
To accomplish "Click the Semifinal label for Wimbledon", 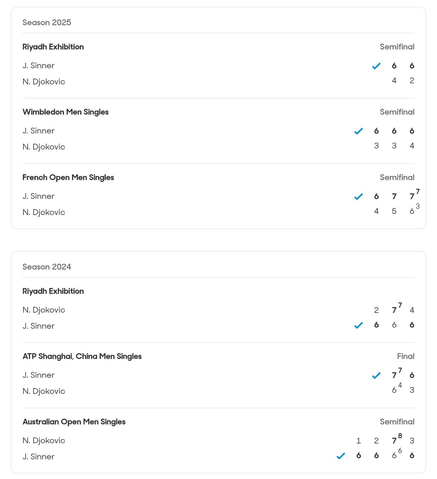I will [x=397, y=112].
